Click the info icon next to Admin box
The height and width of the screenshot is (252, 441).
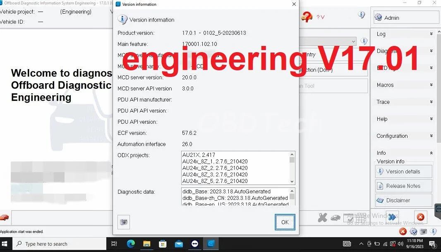(361, 15)
